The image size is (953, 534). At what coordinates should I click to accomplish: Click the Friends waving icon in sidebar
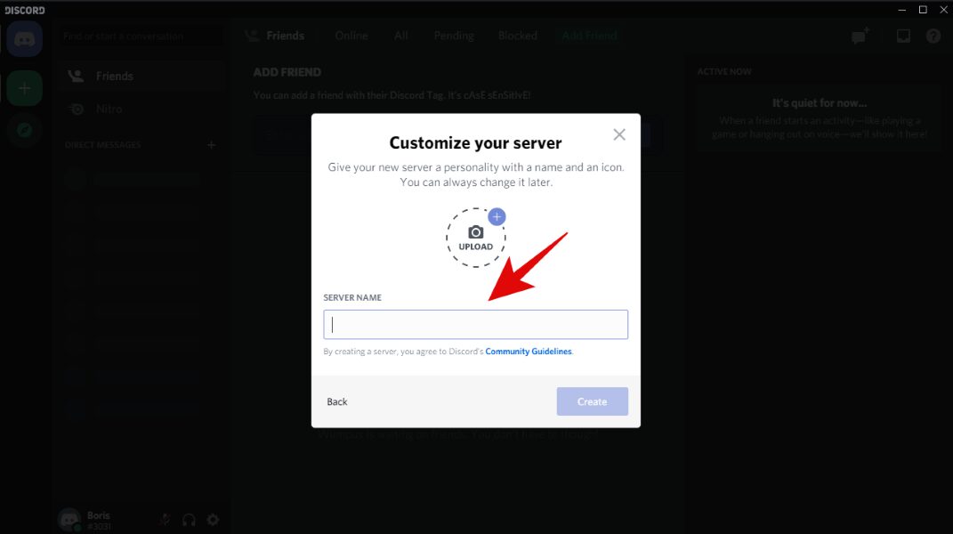[76, 76]
